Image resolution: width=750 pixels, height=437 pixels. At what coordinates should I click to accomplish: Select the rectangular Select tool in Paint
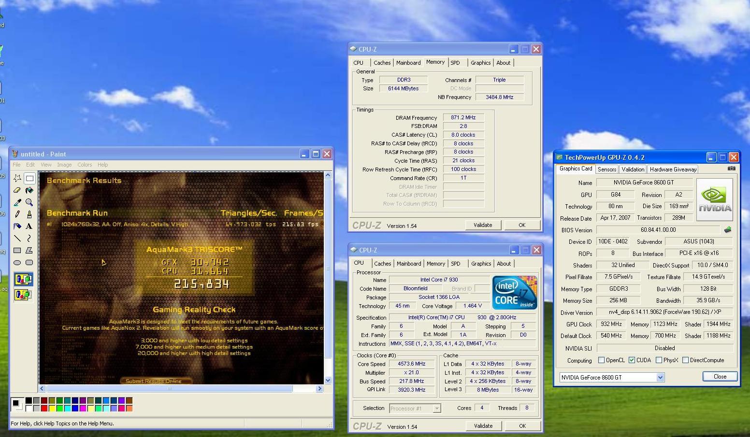click(x=29, y=178)
